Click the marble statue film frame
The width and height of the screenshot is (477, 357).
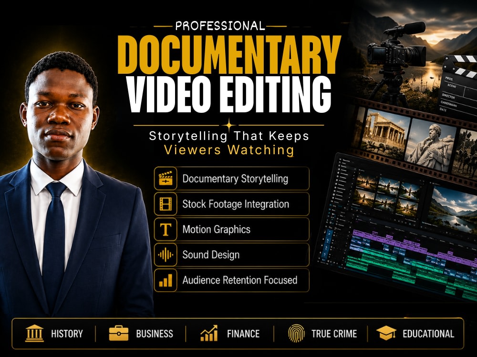[430, 145]
